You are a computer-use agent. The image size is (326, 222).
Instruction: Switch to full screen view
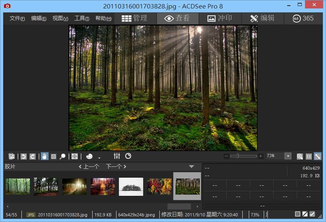(74, 156)
